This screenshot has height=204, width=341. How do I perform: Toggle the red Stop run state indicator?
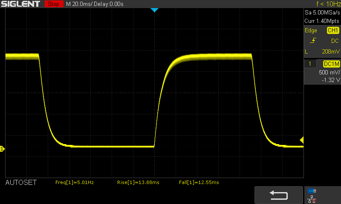point(53,4)
